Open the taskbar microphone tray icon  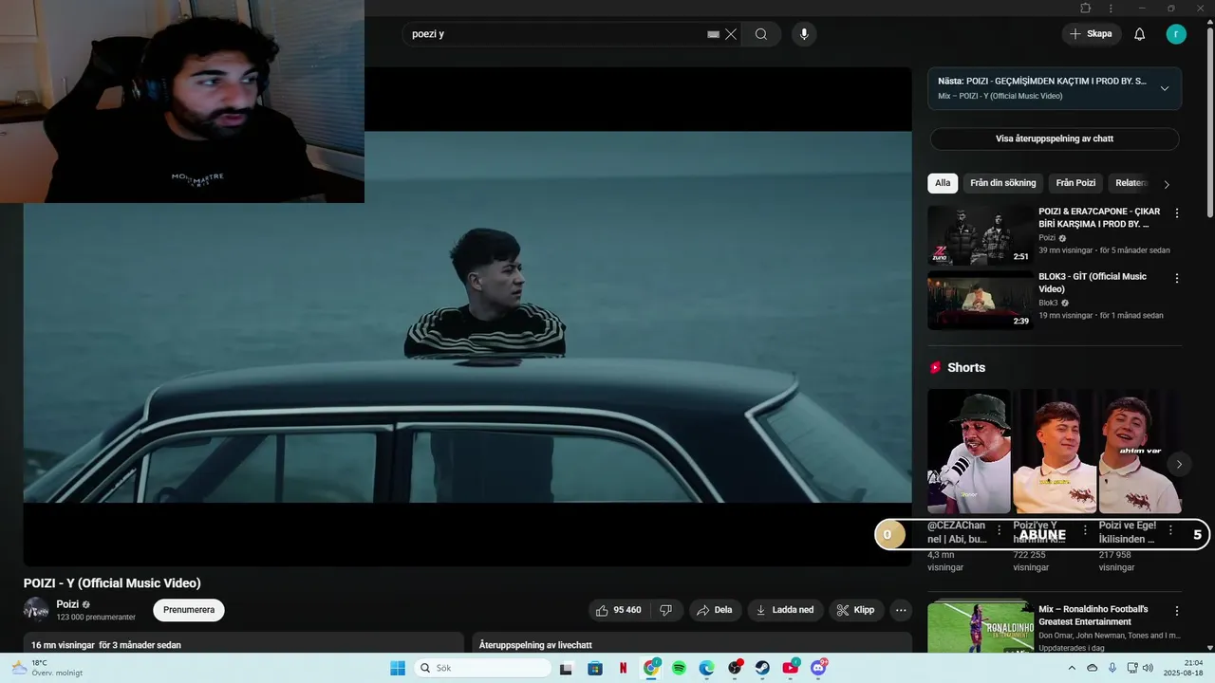click(x=1112, y=668)
